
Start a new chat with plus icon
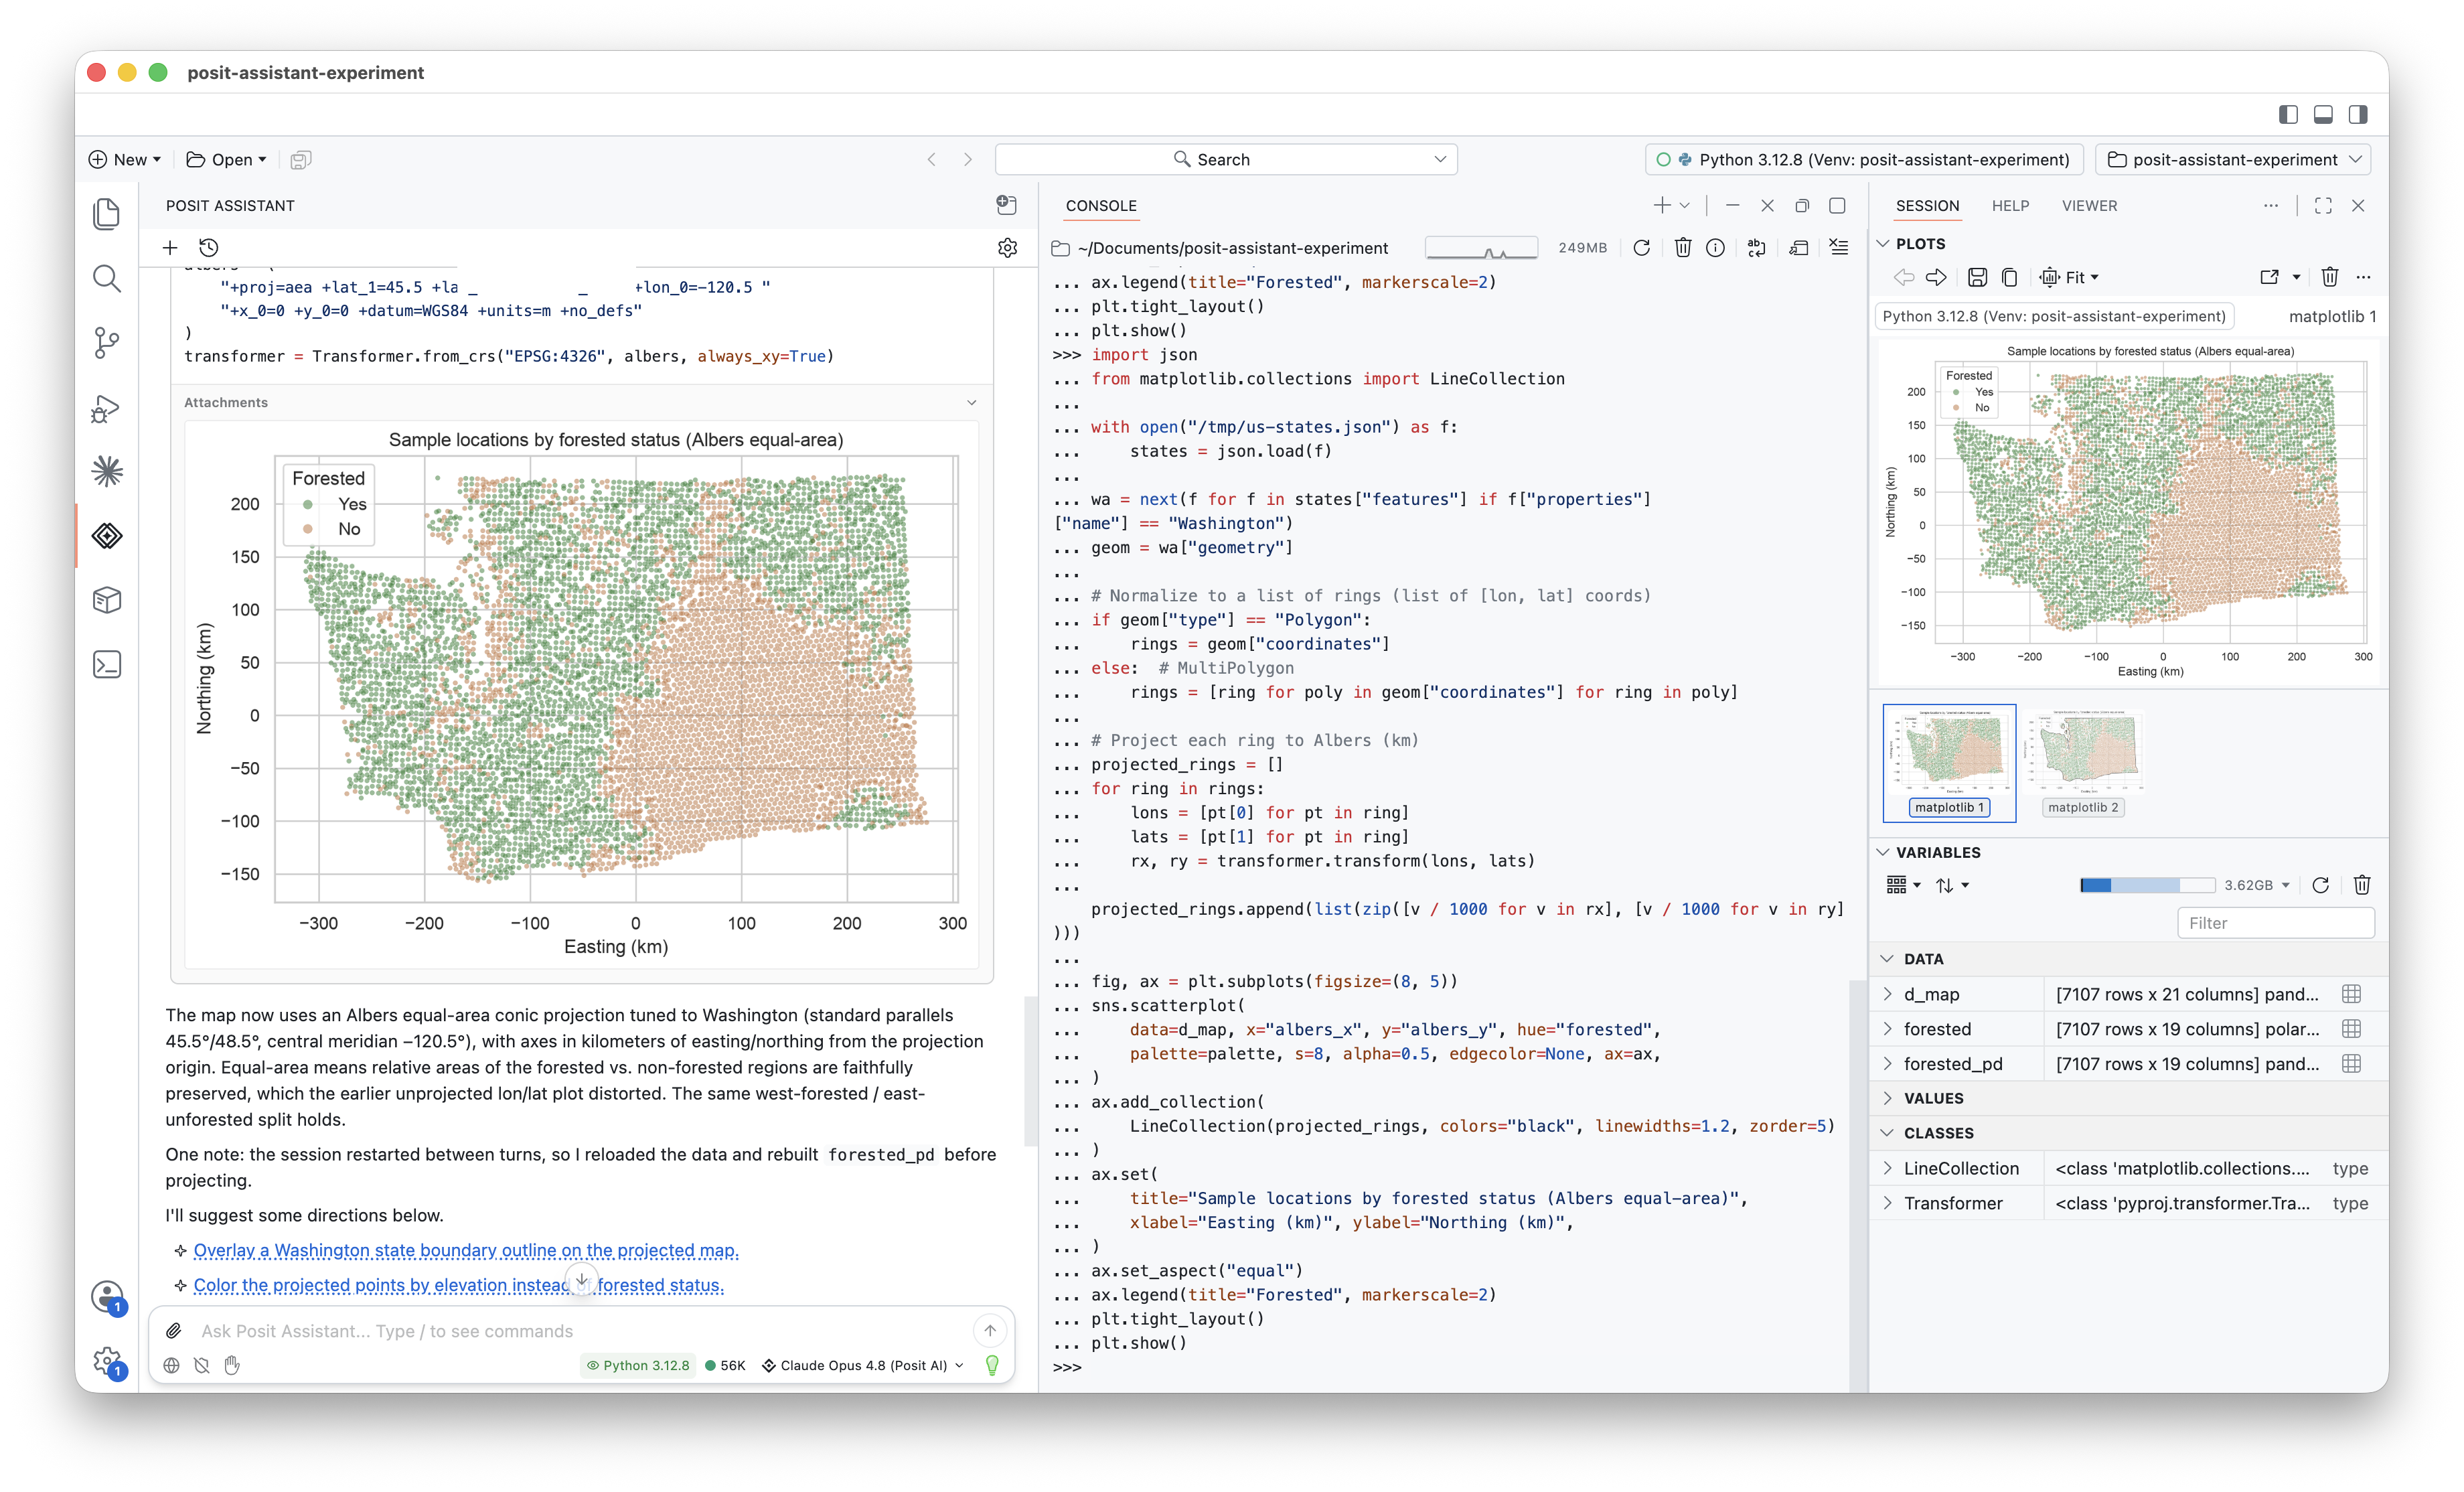(x=170, y=247)
